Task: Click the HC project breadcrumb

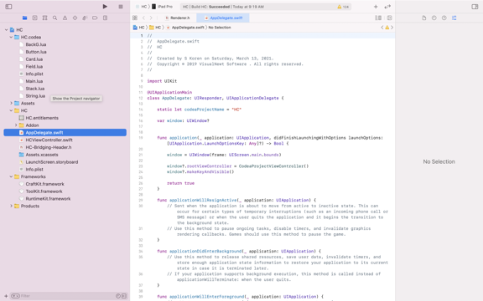Action: click(x=138, y=28)
